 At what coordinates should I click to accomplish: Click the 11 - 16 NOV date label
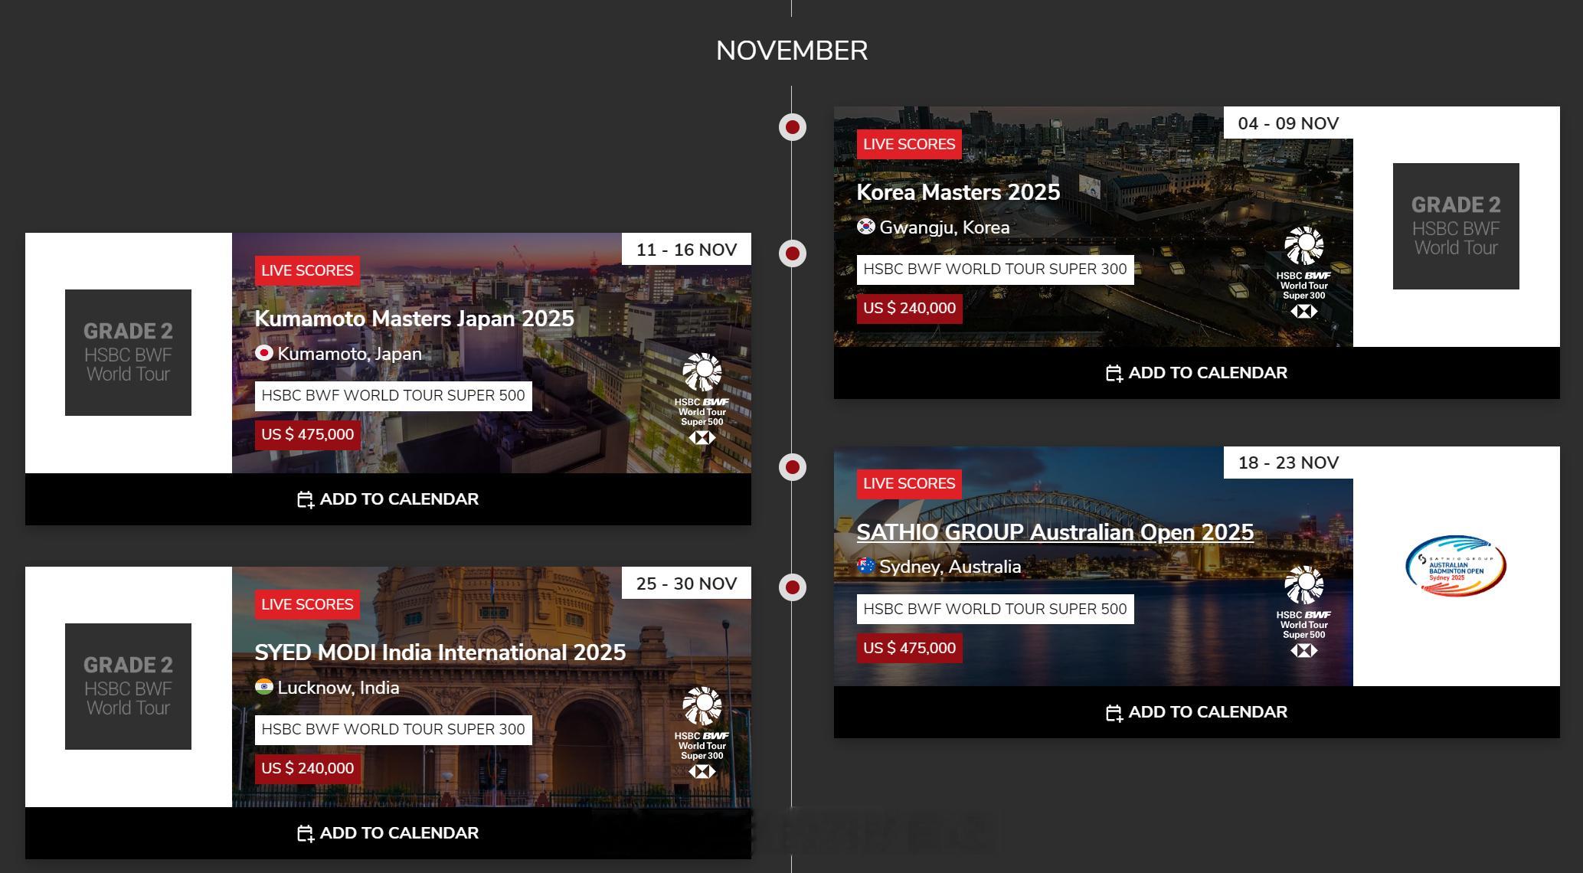click(686, 250)
